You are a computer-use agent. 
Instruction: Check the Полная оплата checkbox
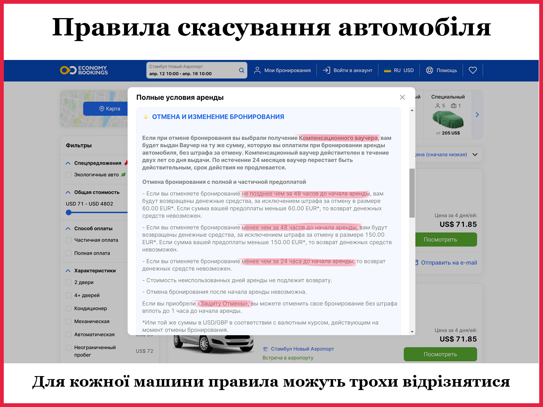pyautogui.click(x=69, y=253)
